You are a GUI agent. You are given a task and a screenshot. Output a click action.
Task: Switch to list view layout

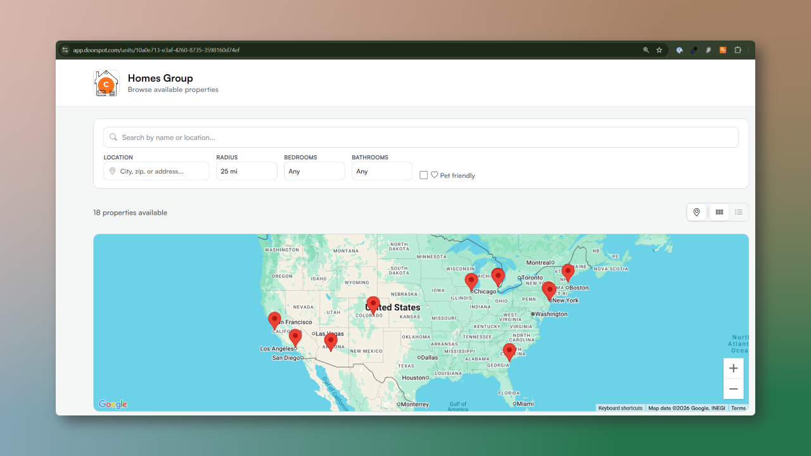738,212
